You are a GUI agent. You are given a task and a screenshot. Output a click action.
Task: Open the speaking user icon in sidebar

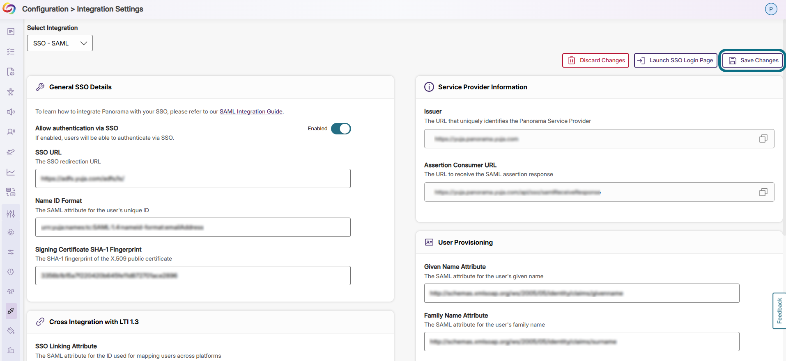coord(11,132)
